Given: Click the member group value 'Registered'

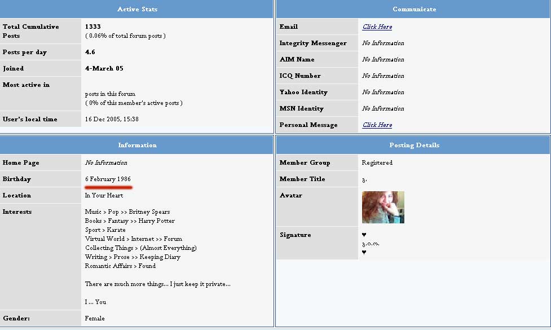Looking at the screenshot, I should point(377,162).
